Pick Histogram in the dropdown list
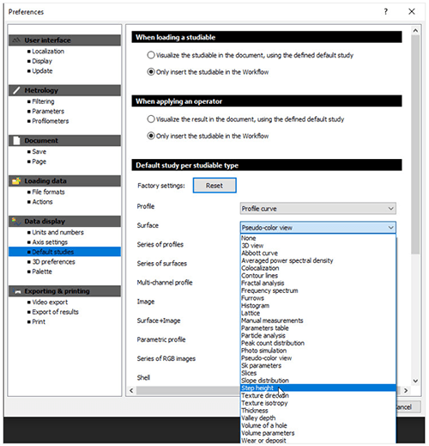The height and width of the screenshot is (446, 429). tap(318, 305)
